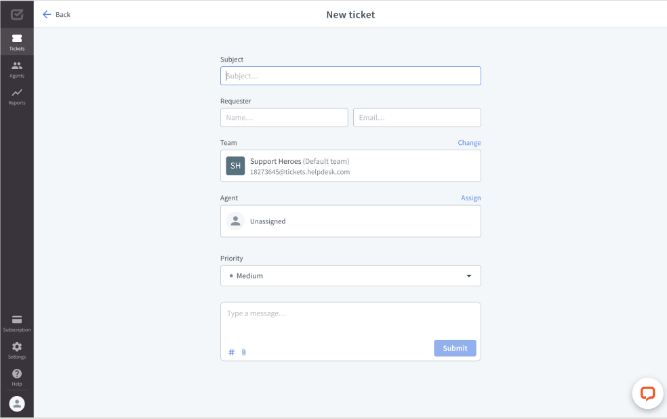Click the New ticket page title
Screen dimensions: 667x419
pos(350,14)
